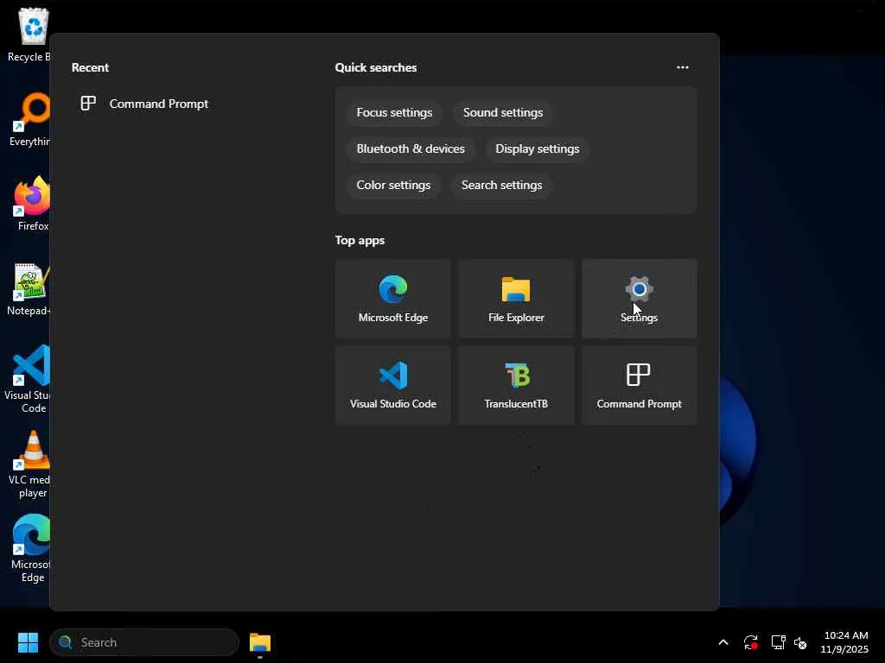Select the VLC media player desktop shortcut
The image size is (885, 663).
click(30, 464)
